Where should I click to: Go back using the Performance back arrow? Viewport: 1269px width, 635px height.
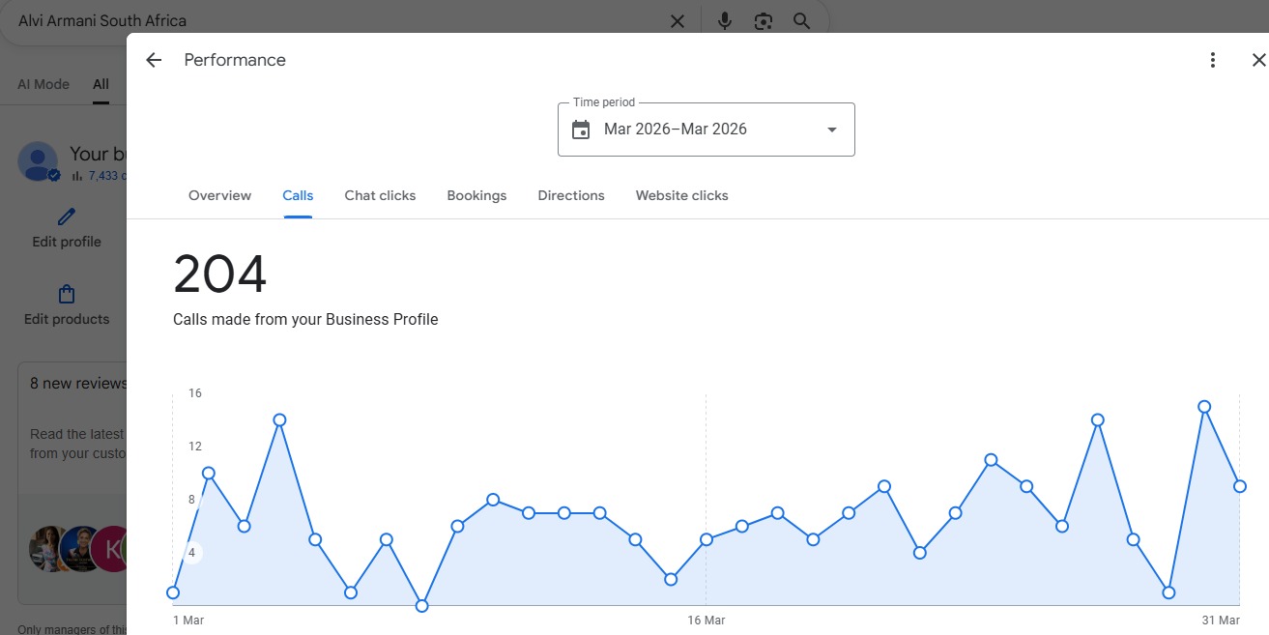coord(153,60)
